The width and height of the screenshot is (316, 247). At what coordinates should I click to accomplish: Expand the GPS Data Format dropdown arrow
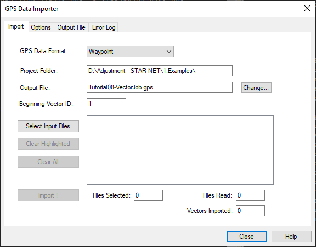(x=169, y=52)
